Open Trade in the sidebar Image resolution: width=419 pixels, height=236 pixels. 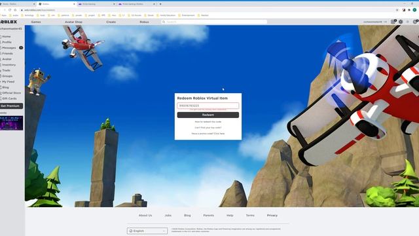click(6, 70)
